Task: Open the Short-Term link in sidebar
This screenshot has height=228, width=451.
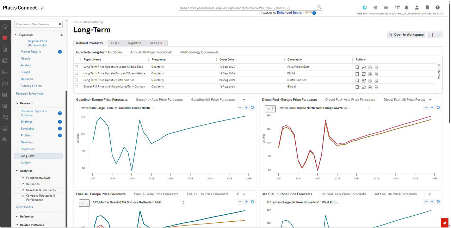Action: tap(28, 149)
